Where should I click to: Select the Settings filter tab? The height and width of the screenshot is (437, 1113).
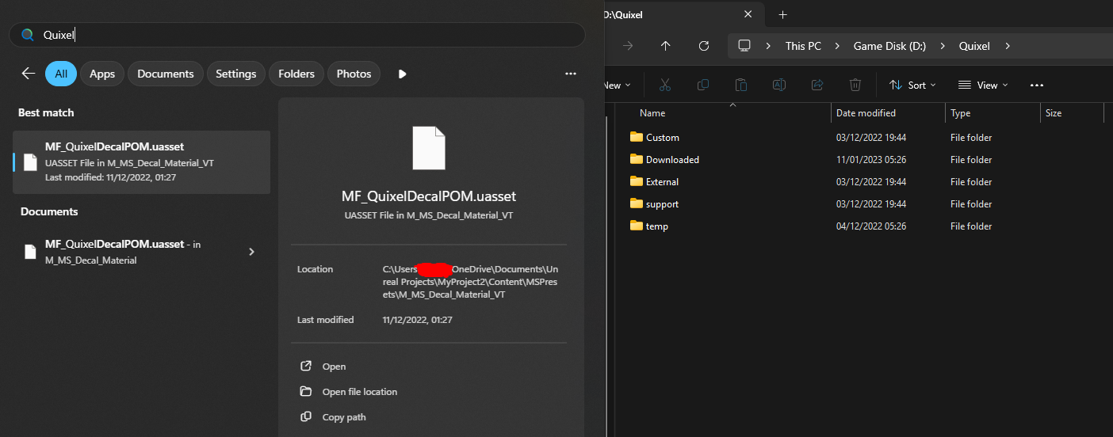point(236,74)
